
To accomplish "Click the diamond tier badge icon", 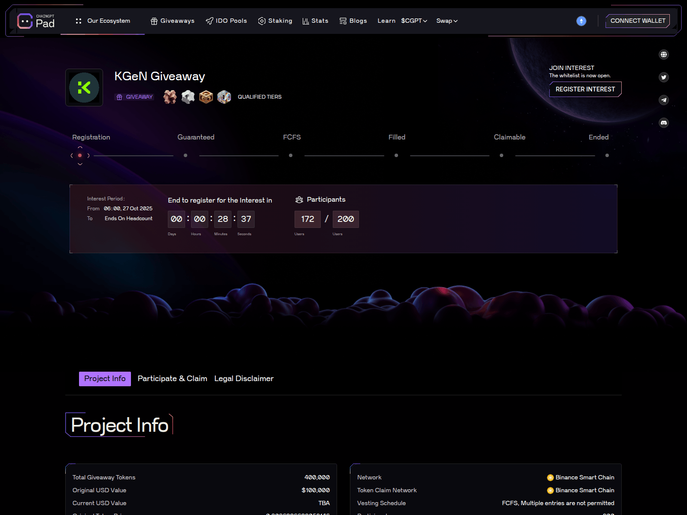I will tap(224, 97).
